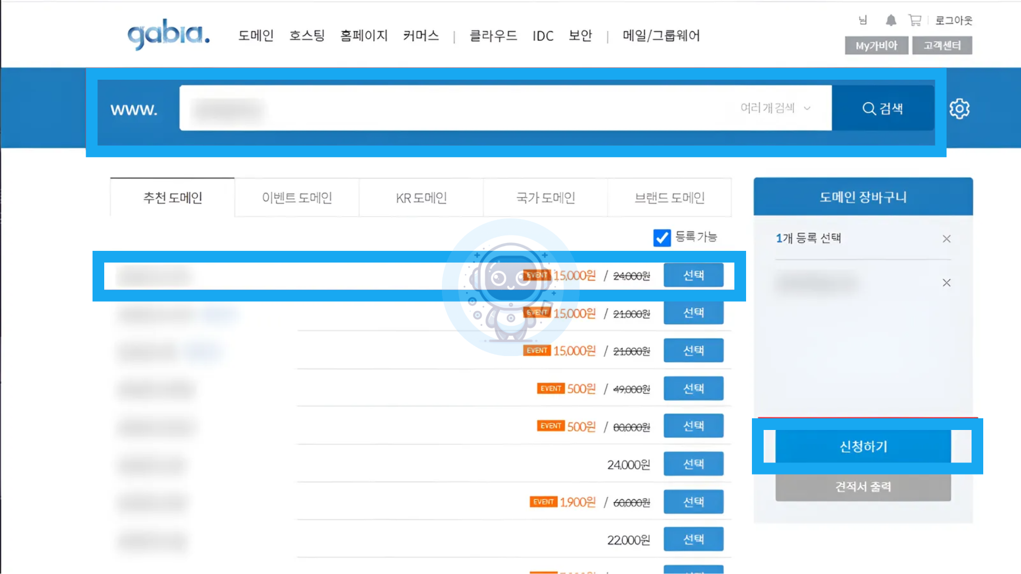Open the settings gear beside the search bar

tap(959, 108)
